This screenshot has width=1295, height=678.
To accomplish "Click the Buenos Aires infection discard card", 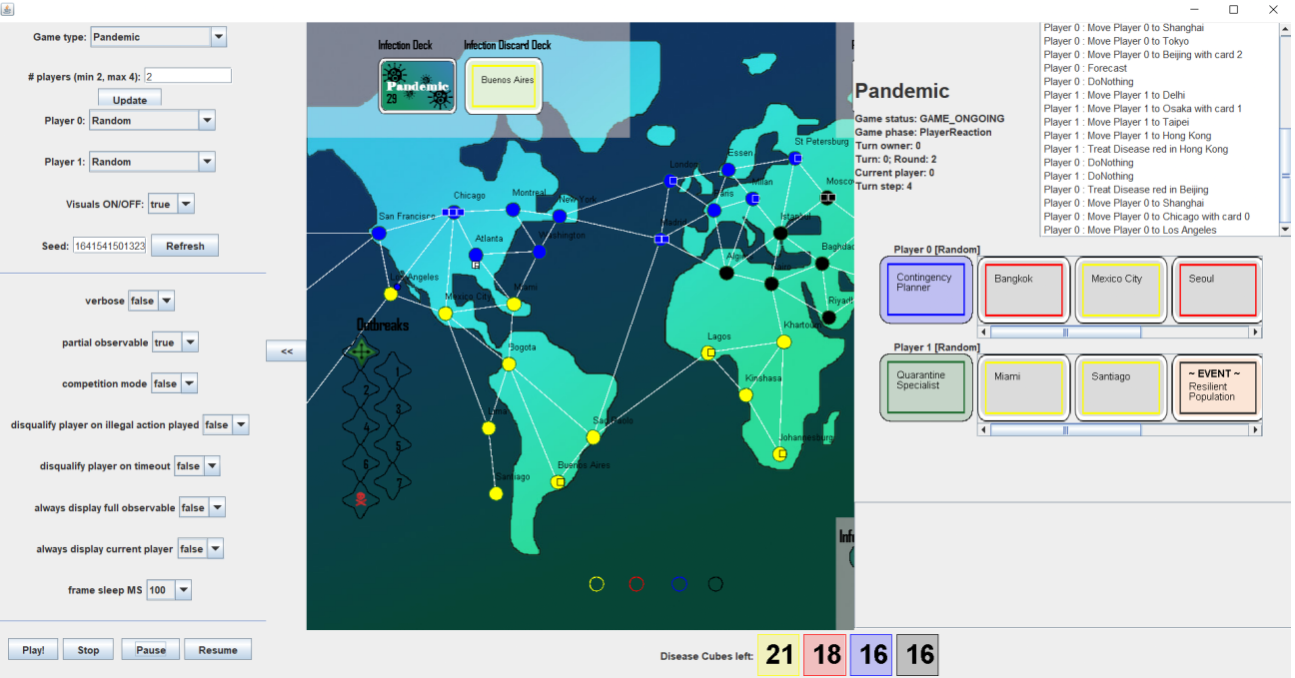I will [506, 86].
